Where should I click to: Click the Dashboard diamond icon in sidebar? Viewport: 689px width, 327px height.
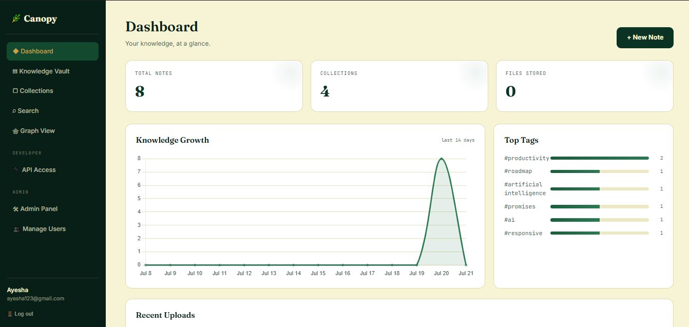(15, 51)
